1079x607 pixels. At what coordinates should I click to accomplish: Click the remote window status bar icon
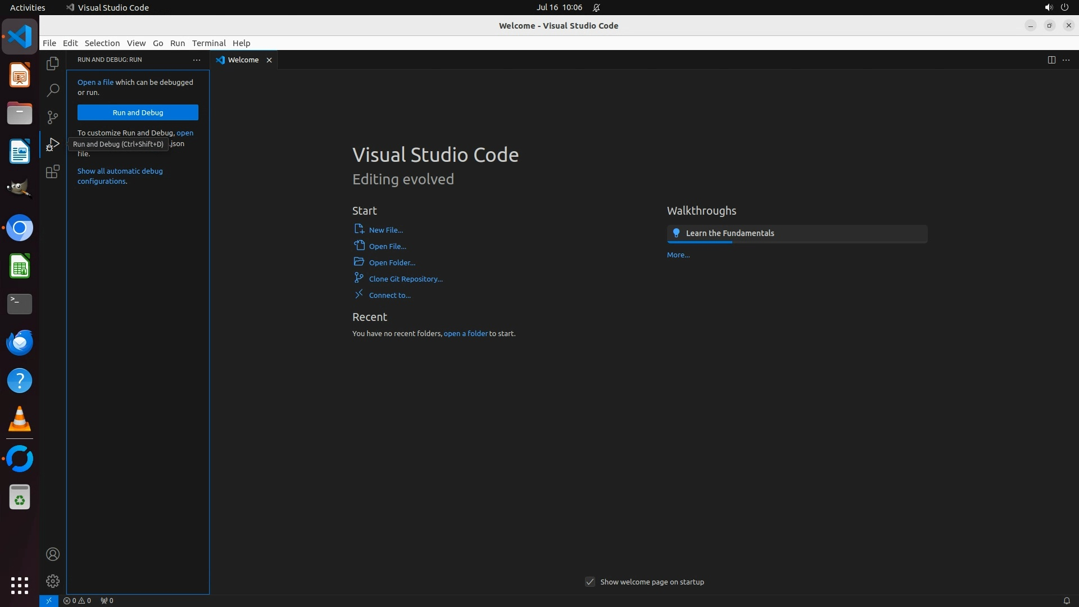[x=49, y=600]
